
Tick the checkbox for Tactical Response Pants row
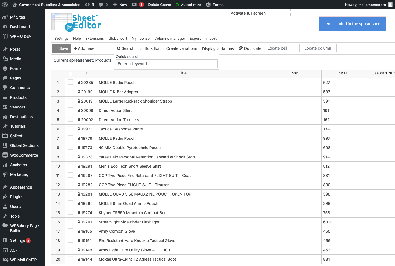point(70,129)
